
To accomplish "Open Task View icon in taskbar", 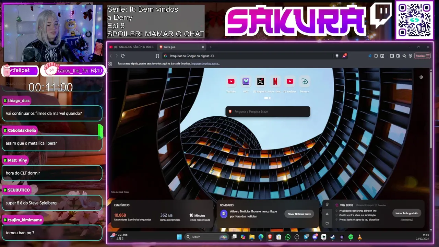I will pyautogui.click(x=234, y=237).
